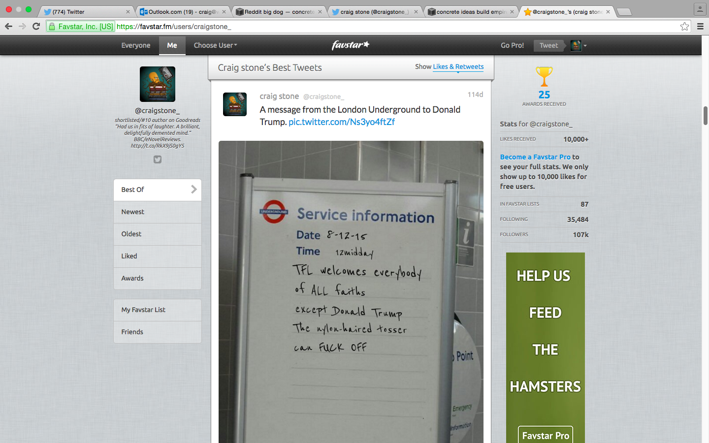Click the browser forward arrow

(22, 27)
